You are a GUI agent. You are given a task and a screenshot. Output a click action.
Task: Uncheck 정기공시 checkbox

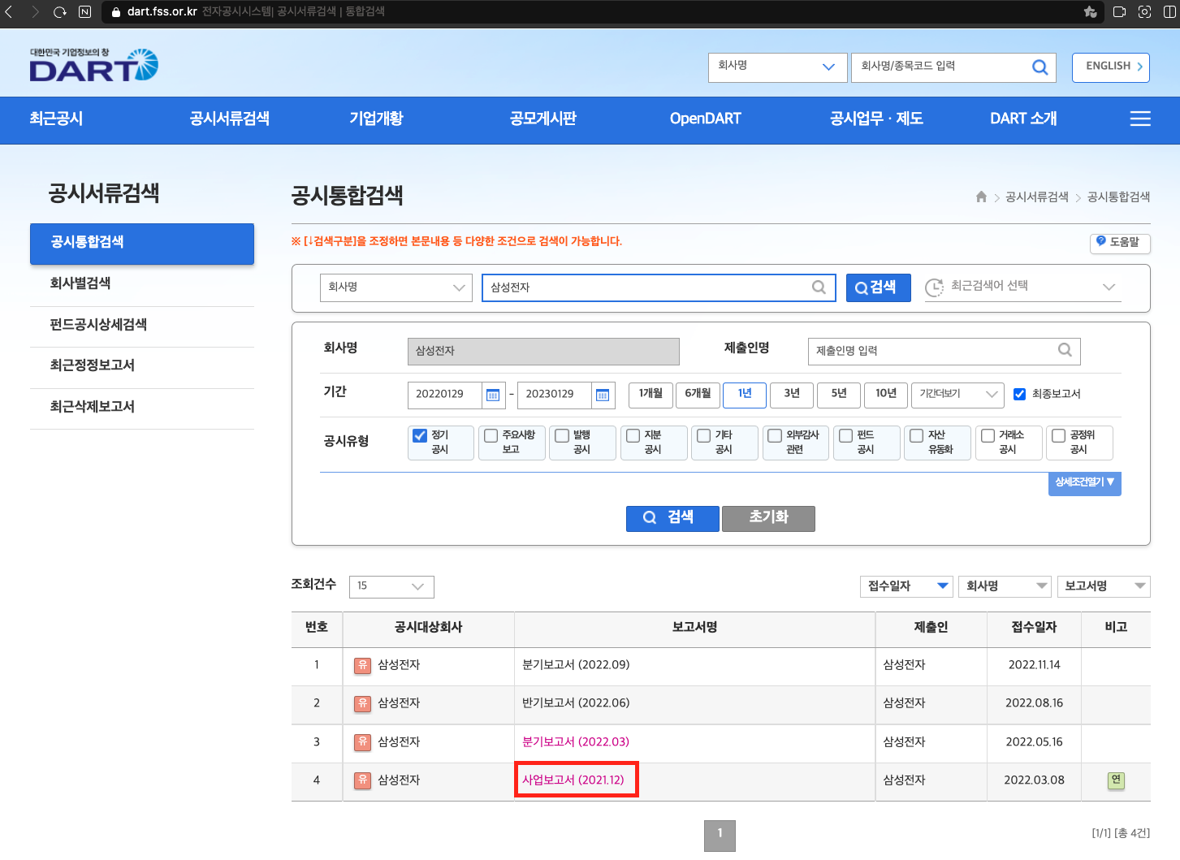coord(420,435)
